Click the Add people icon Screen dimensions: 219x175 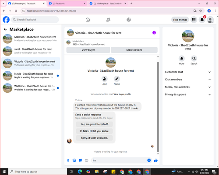pos(105,79)
